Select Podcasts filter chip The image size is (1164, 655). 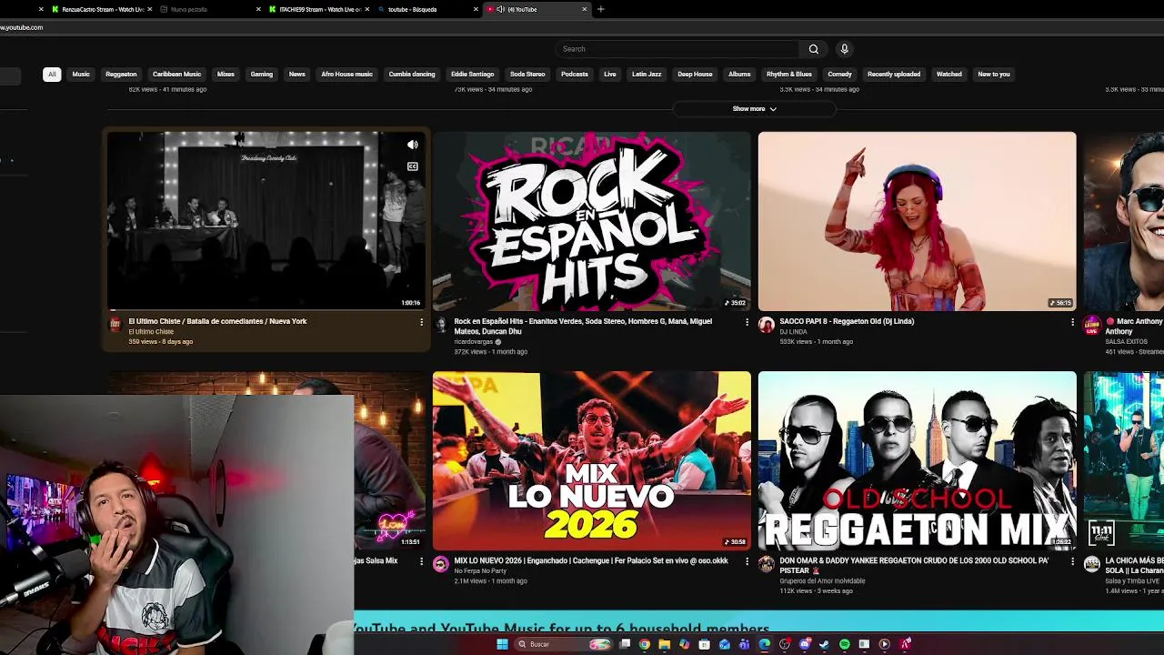575,75
